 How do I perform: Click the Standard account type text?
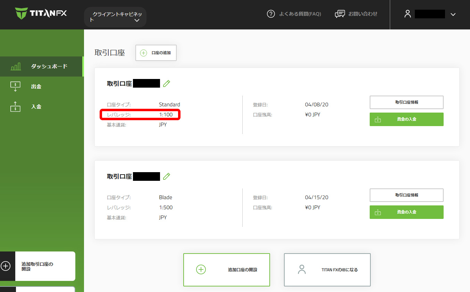tap(169, 105)
